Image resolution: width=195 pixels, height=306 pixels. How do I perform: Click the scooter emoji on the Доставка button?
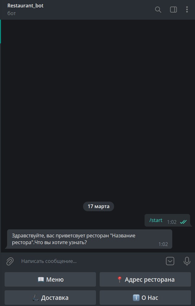coord(36,298)
